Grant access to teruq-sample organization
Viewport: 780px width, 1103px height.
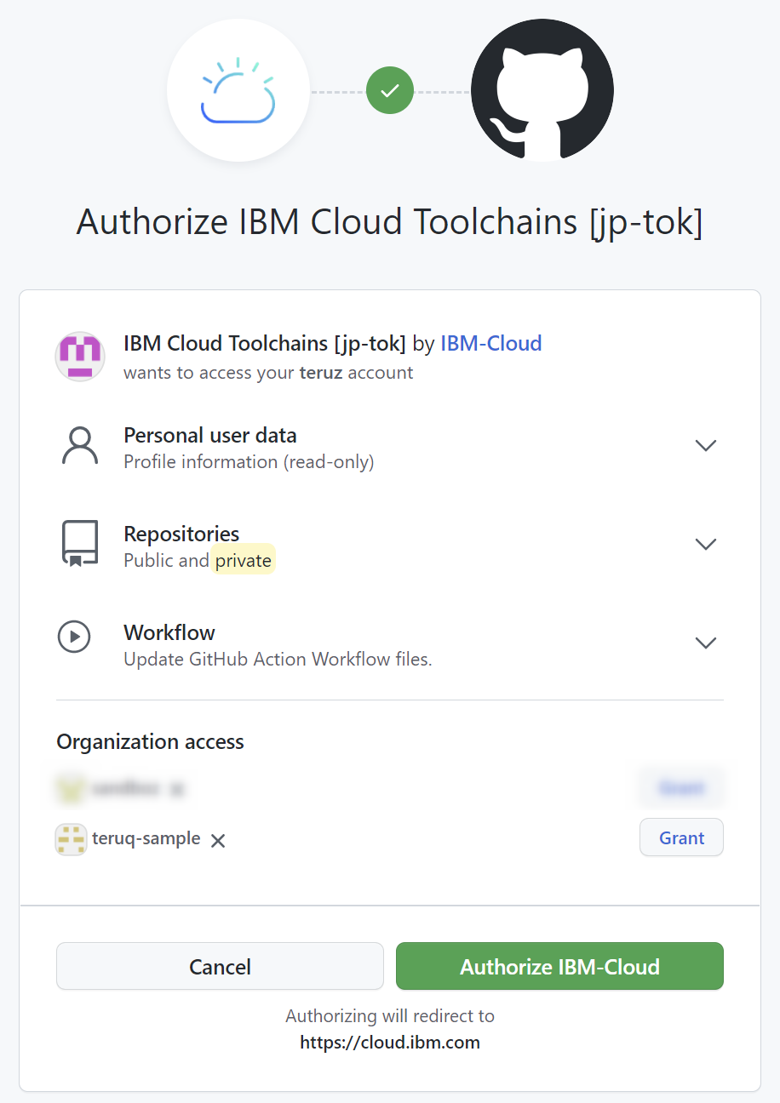pyautogui.click(x=680, y=837)
